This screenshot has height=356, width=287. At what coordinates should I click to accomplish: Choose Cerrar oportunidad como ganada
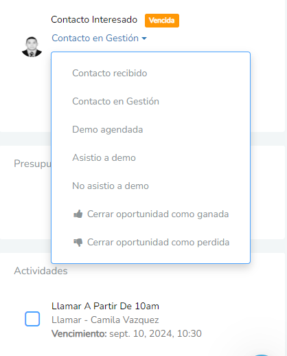coord(150,214)
